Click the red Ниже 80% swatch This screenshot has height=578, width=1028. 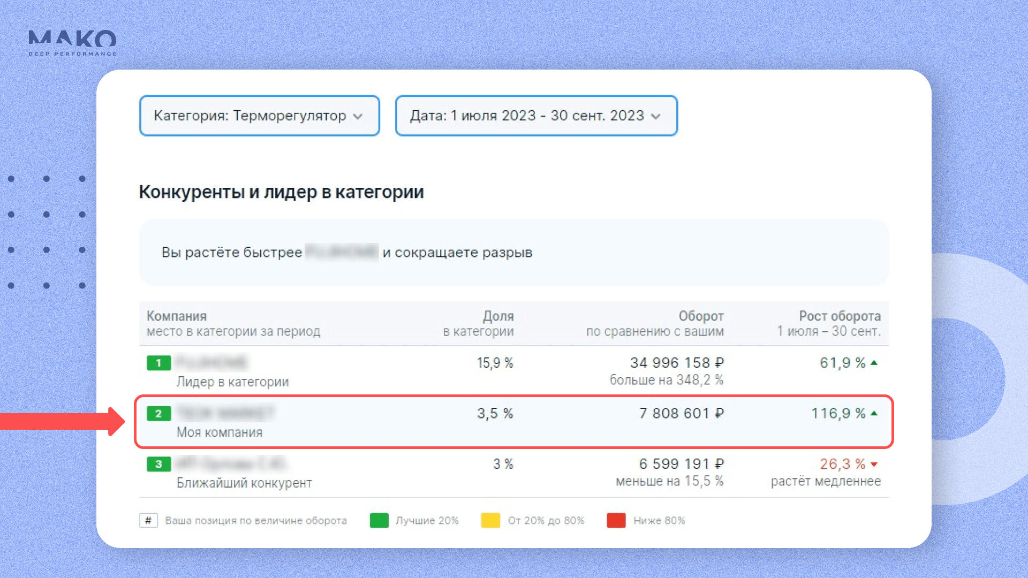pos(616,520)
